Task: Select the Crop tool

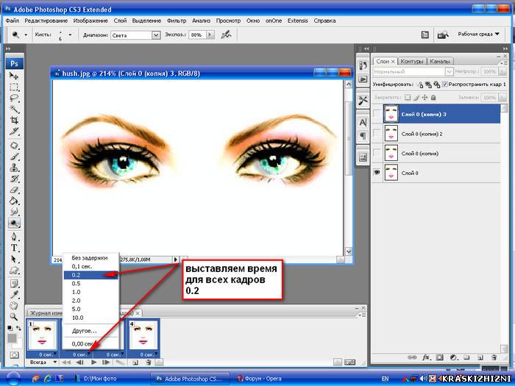Action: coord(14,120)
